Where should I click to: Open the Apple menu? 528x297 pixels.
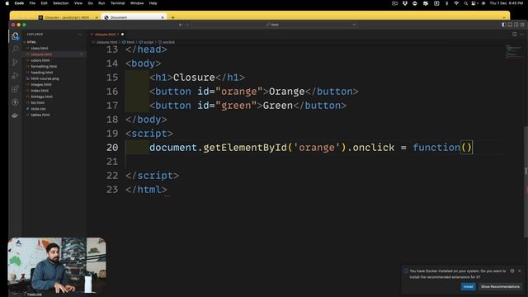click(7, 3)
